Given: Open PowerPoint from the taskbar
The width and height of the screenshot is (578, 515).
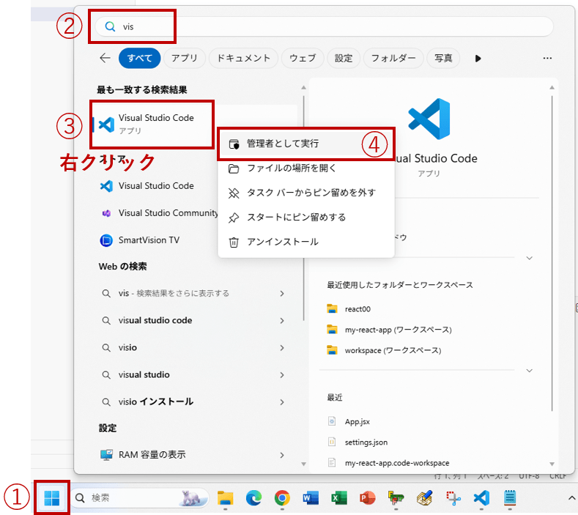Looking at the screenshot, I should click(367, 498).
